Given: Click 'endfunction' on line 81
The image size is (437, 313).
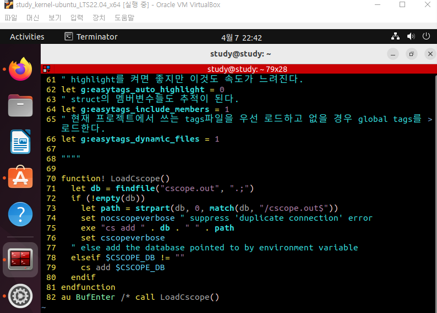Looking at the screenshot, I should pos(88,287).
